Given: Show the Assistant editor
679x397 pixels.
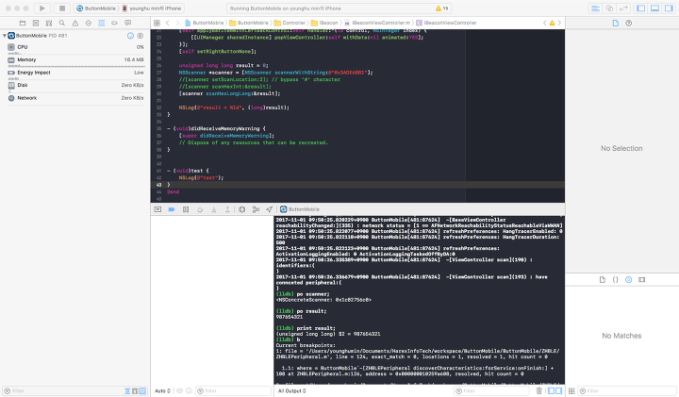Looking at the screenshot, I should (610, 8).
